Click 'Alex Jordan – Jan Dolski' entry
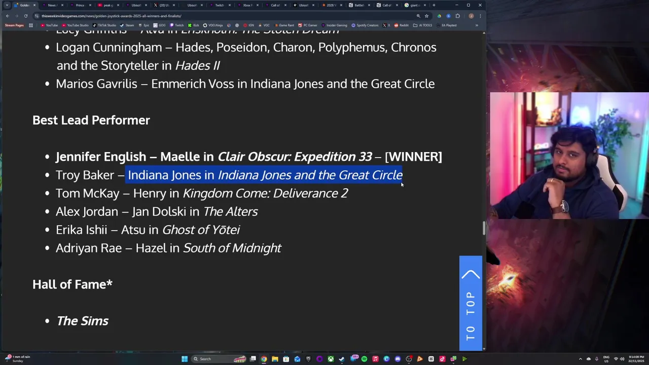Viewport: 649px width, 365px height. pos(157,211)
